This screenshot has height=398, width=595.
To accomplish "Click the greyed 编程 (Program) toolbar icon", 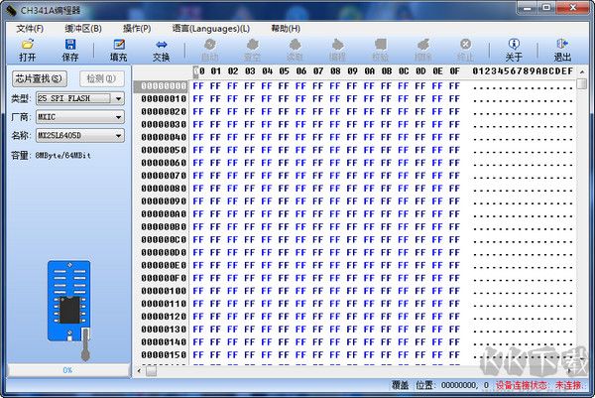I will tap(337, 44).
